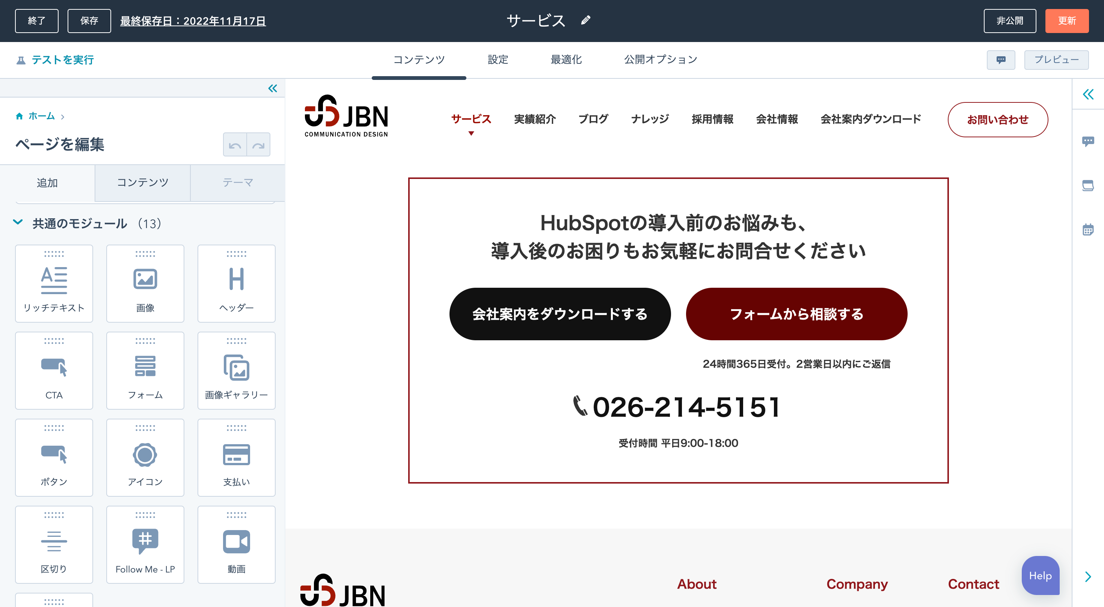Select the CTA module
Viewport: 1104px width, 607px height.
coord(54,371)
